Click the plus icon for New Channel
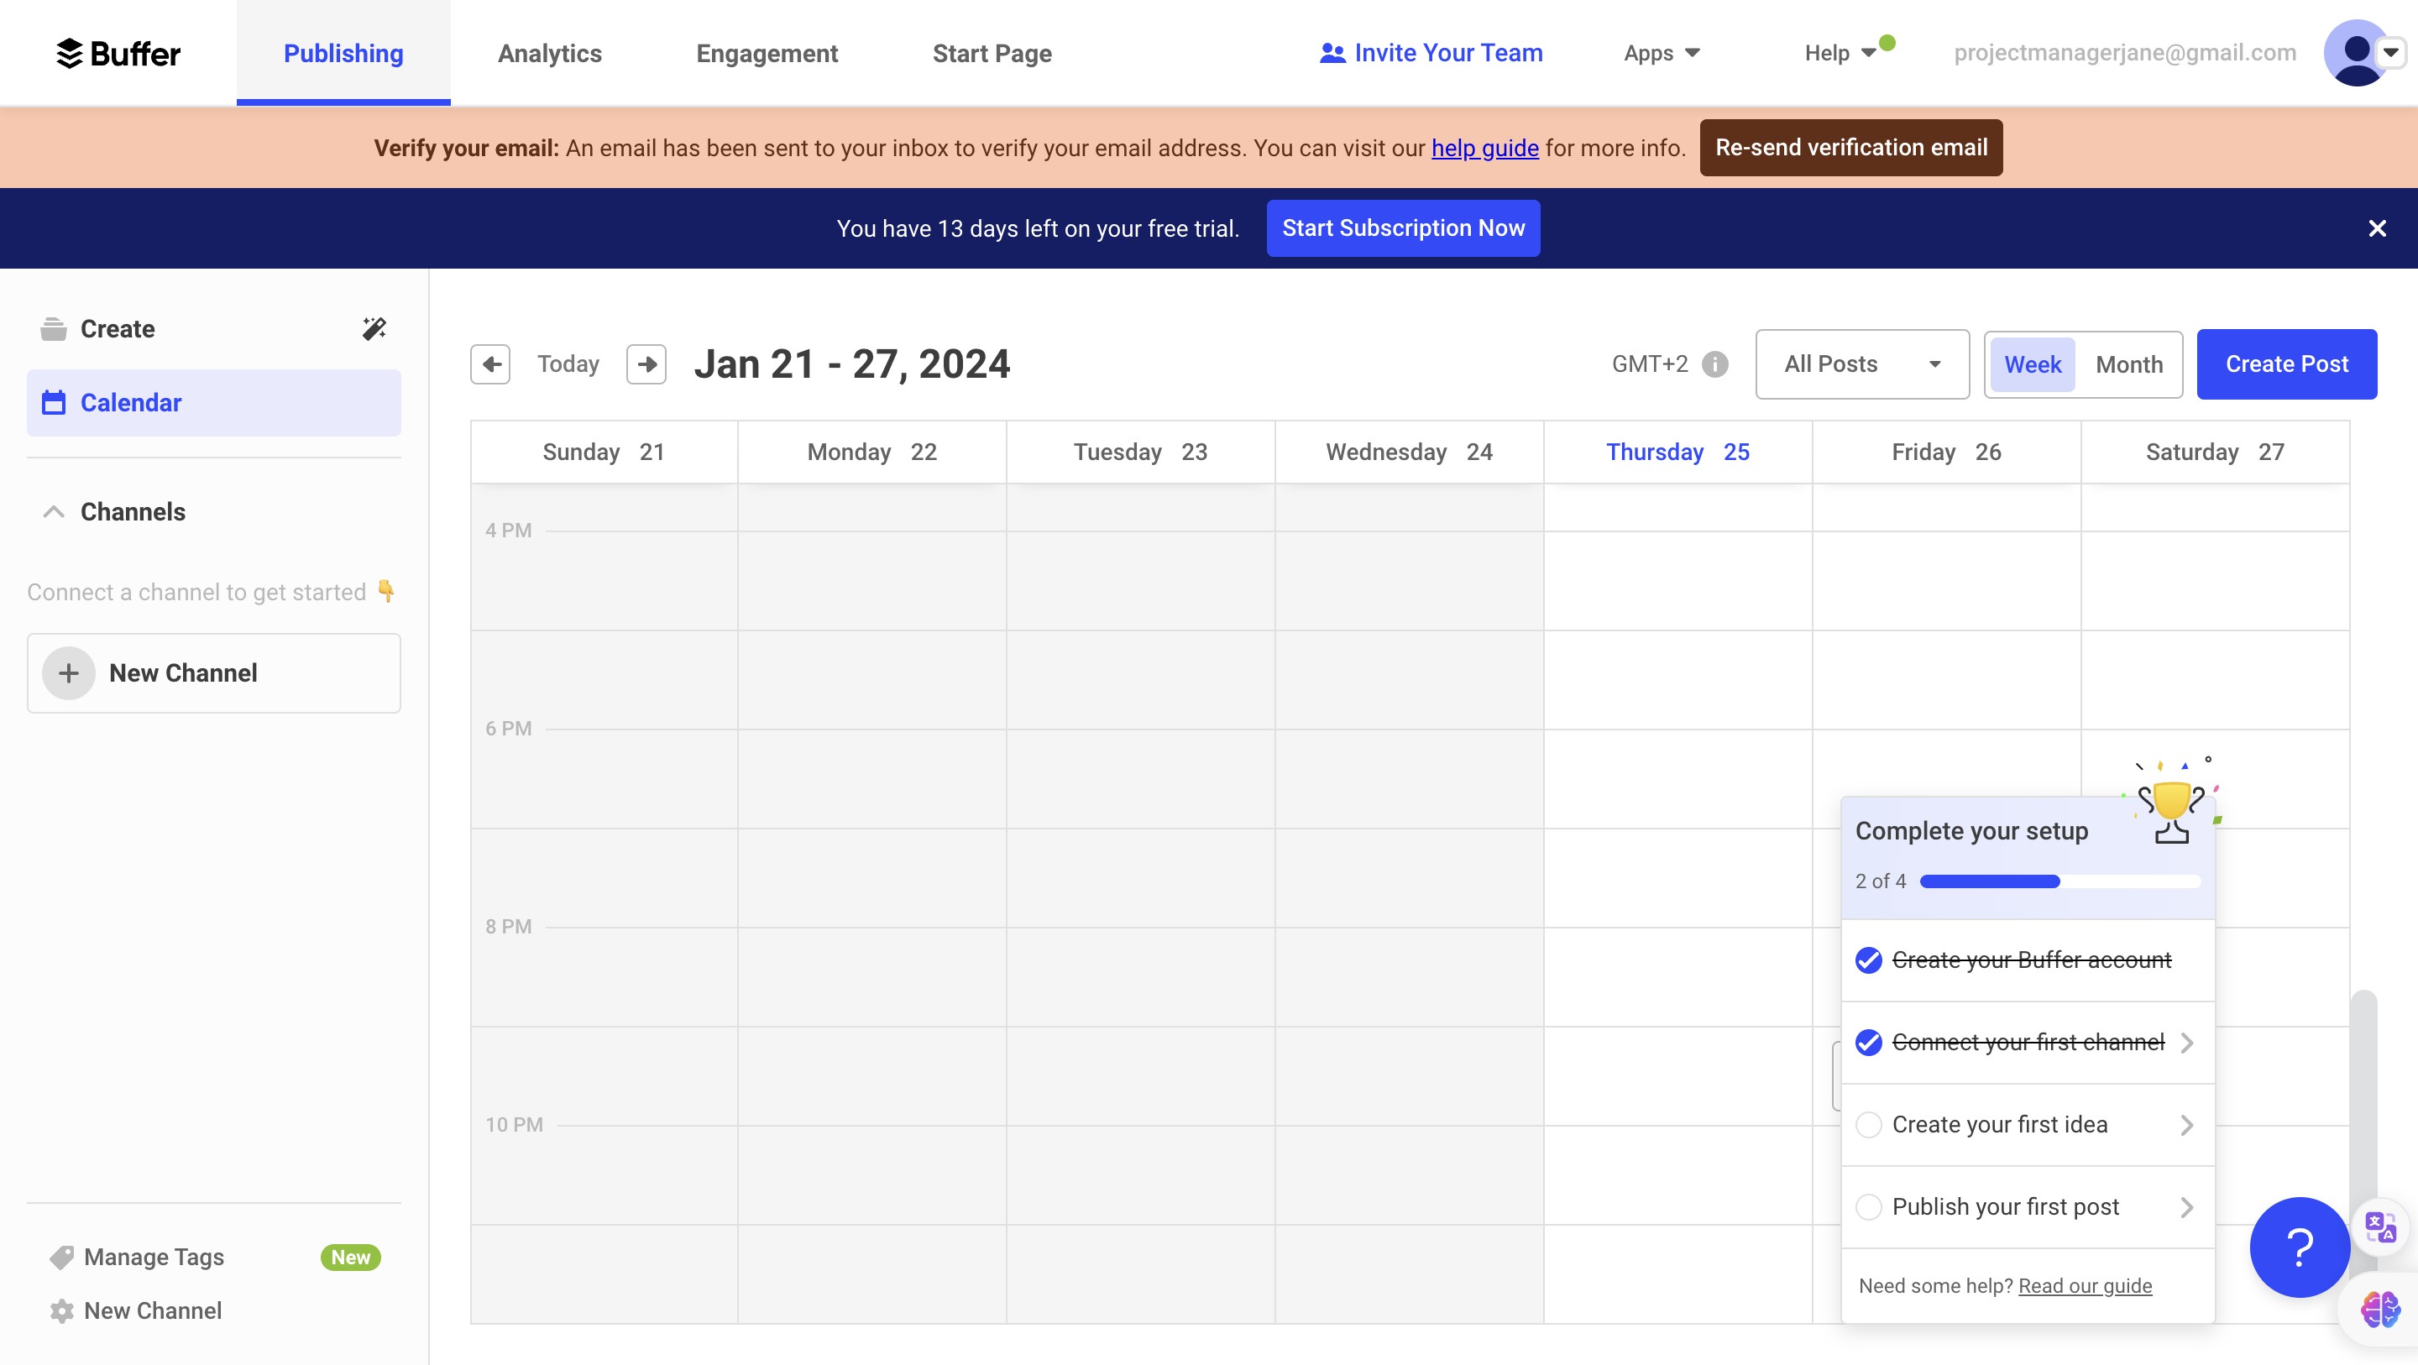 [x=69, y=673]
